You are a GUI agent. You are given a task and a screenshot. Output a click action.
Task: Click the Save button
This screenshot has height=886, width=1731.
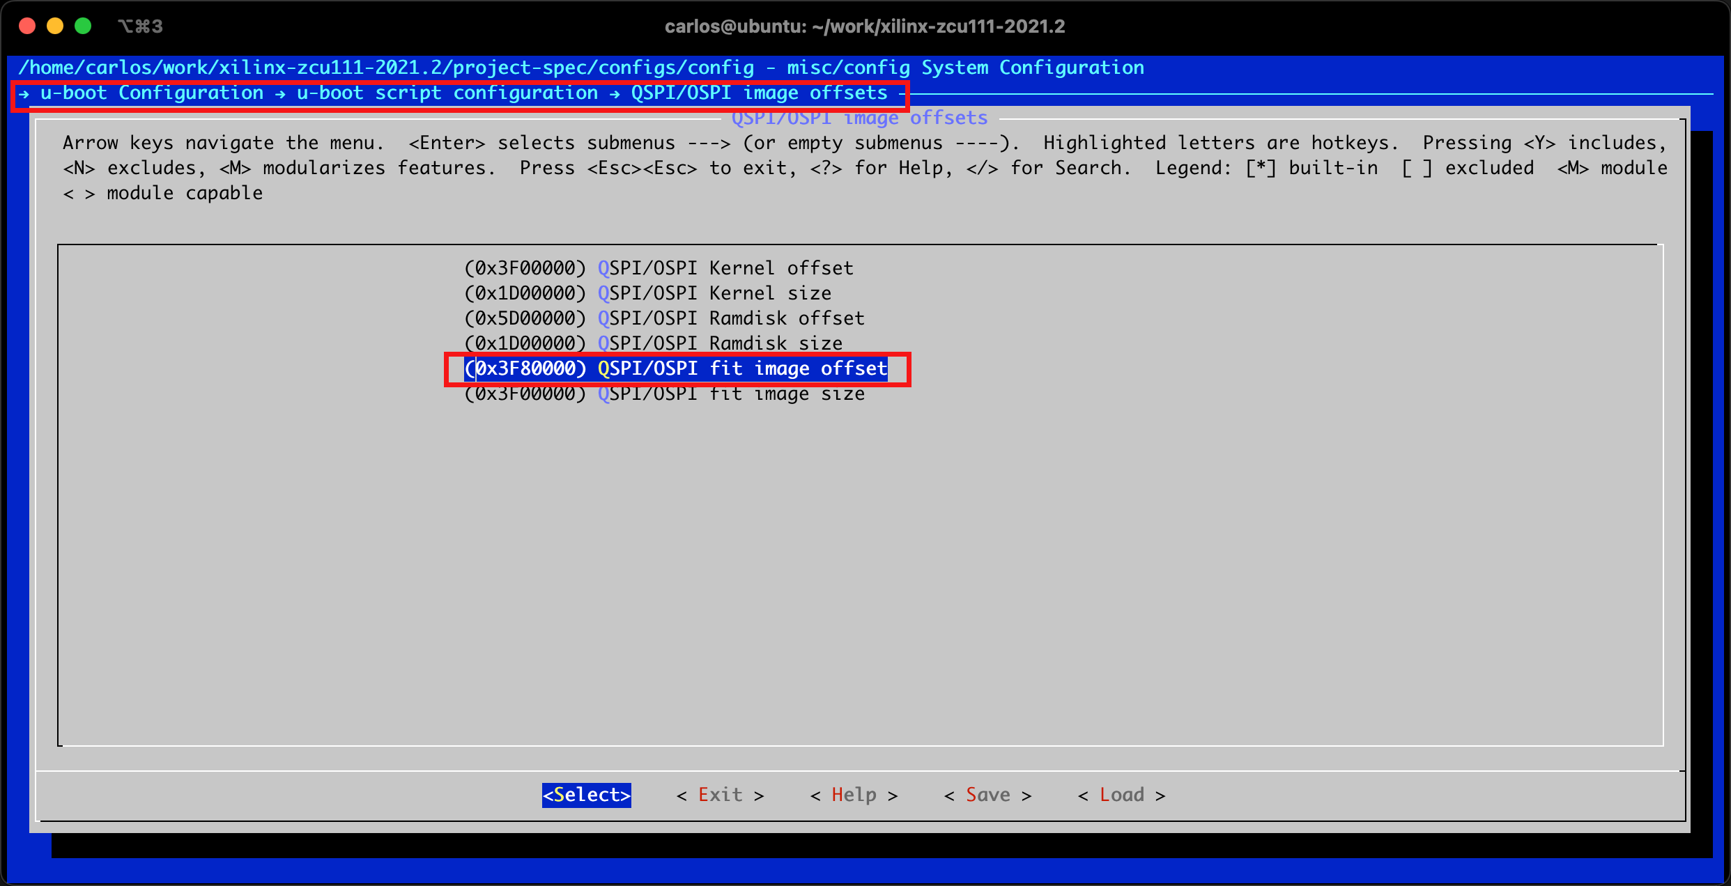(x=987, y=795)
